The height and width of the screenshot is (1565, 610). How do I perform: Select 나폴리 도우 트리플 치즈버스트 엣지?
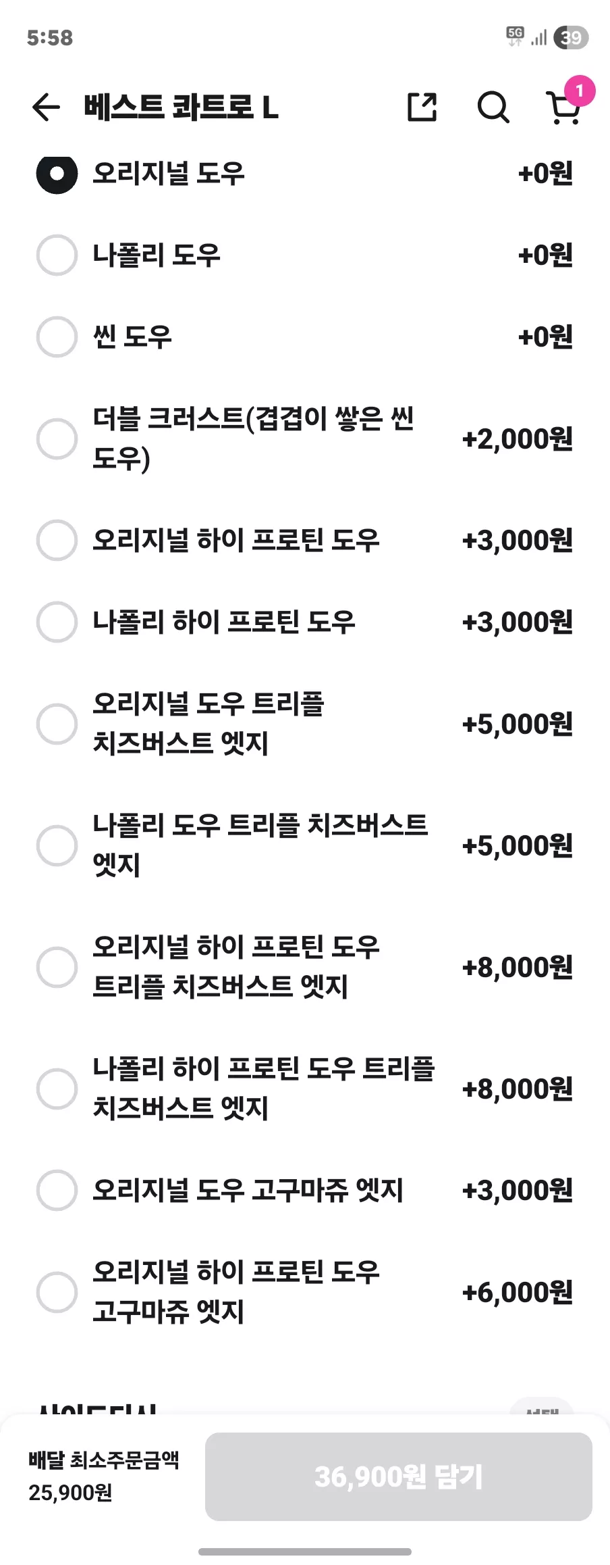pyautogui.click(x=305, y=845)
